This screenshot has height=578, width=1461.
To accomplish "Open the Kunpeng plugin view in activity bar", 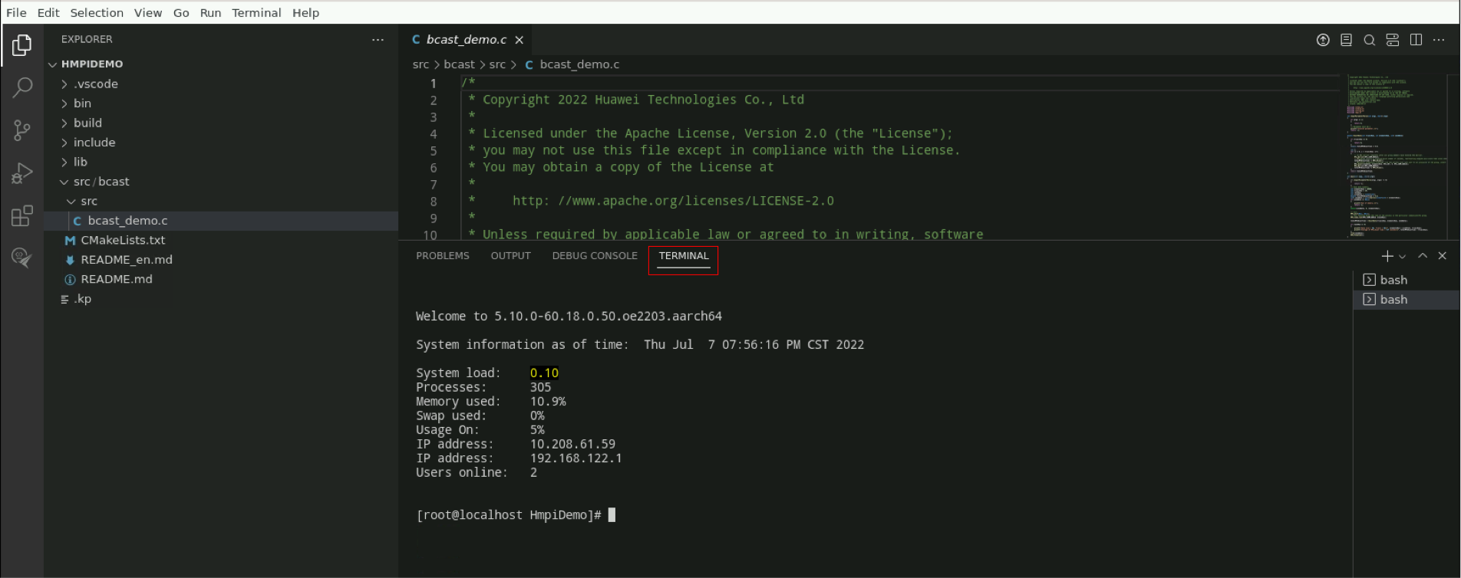I will 22,258.
